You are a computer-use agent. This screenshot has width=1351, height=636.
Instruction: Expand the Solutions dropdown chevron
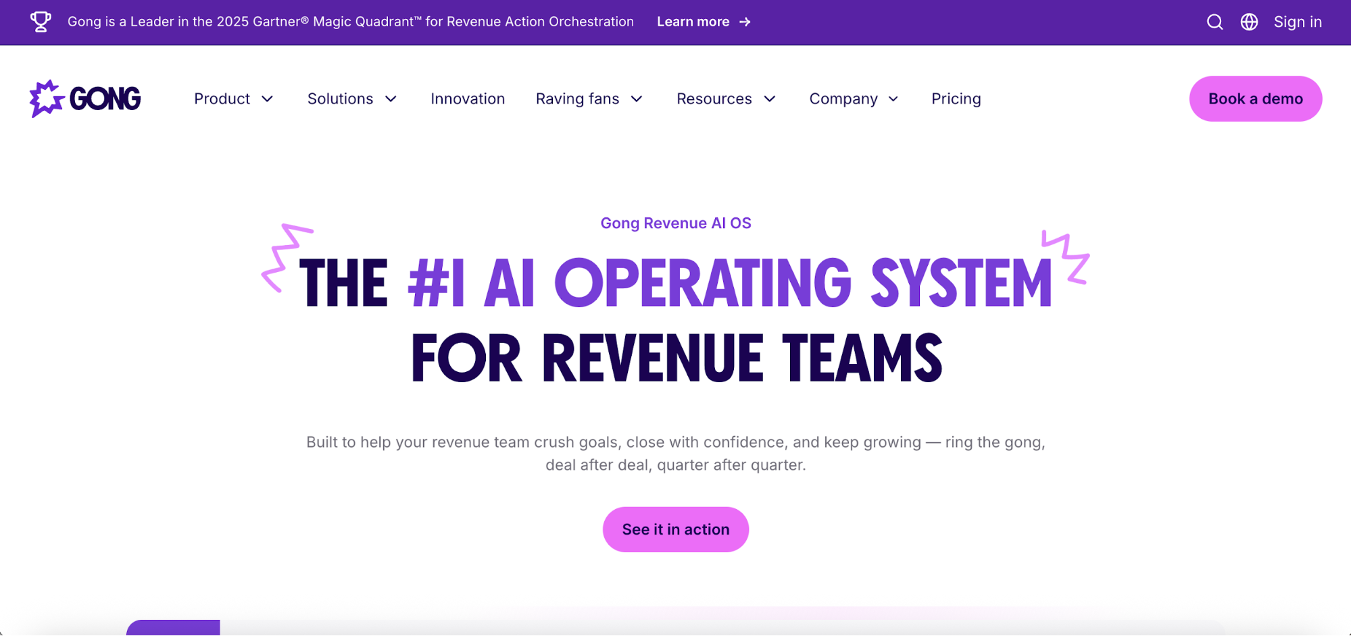tap(391, 99)
